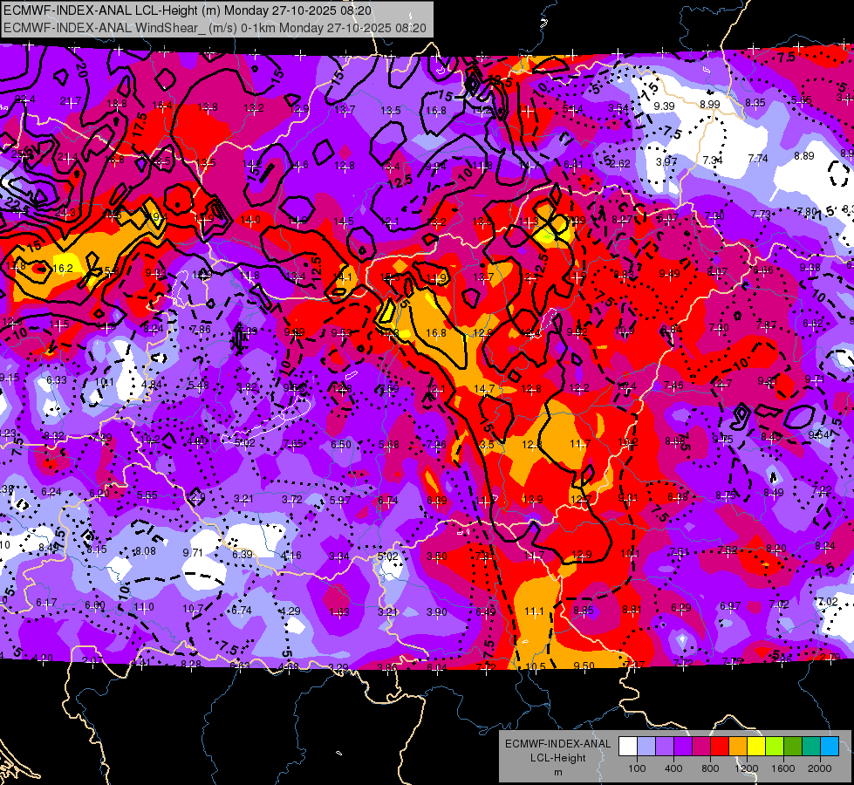The height and width of the screenshot is (785, 854).
Task: Click the grid value 14.1
Action: click(343, 277)
